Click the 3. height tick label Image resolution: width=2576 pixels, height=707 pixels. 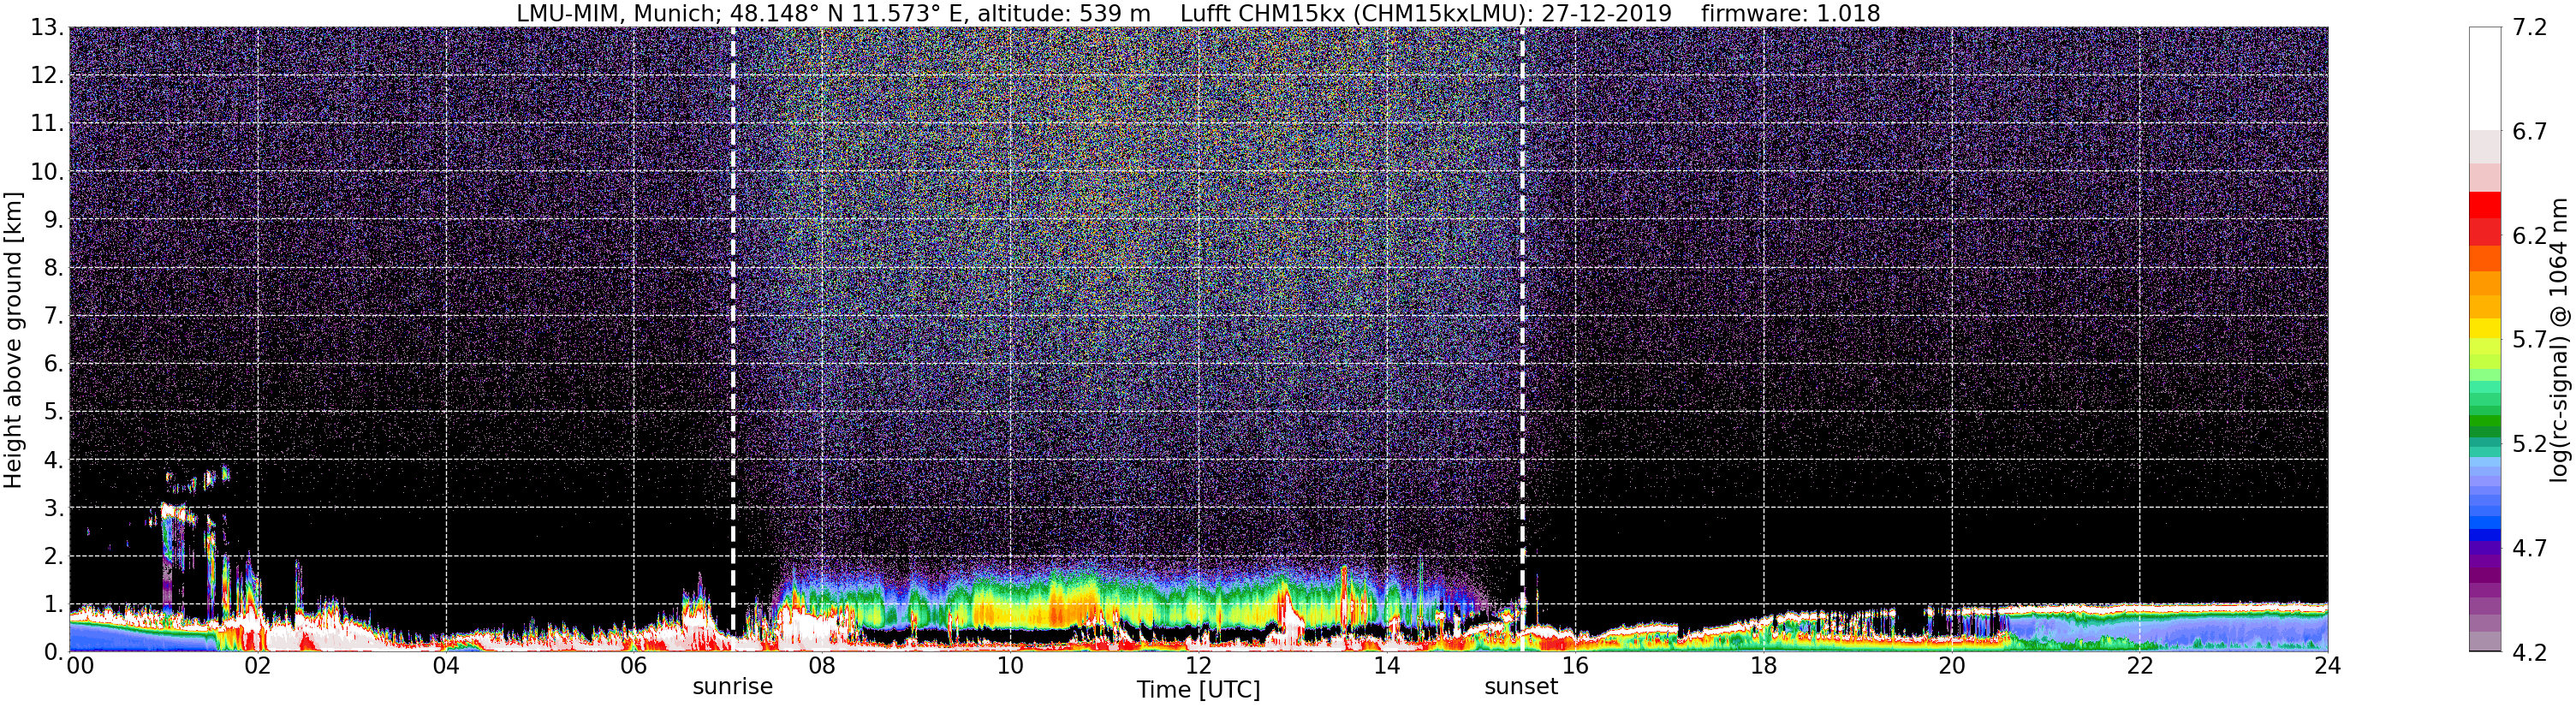tap(54, 508)
